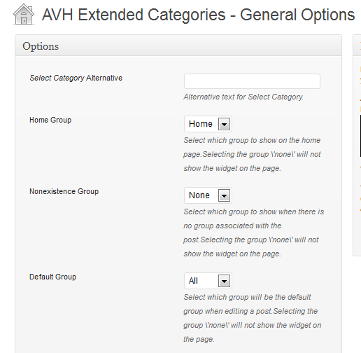Click the AVH Extended Categories page title
Viewport: 361px width, 353px height.
[198, 15]
